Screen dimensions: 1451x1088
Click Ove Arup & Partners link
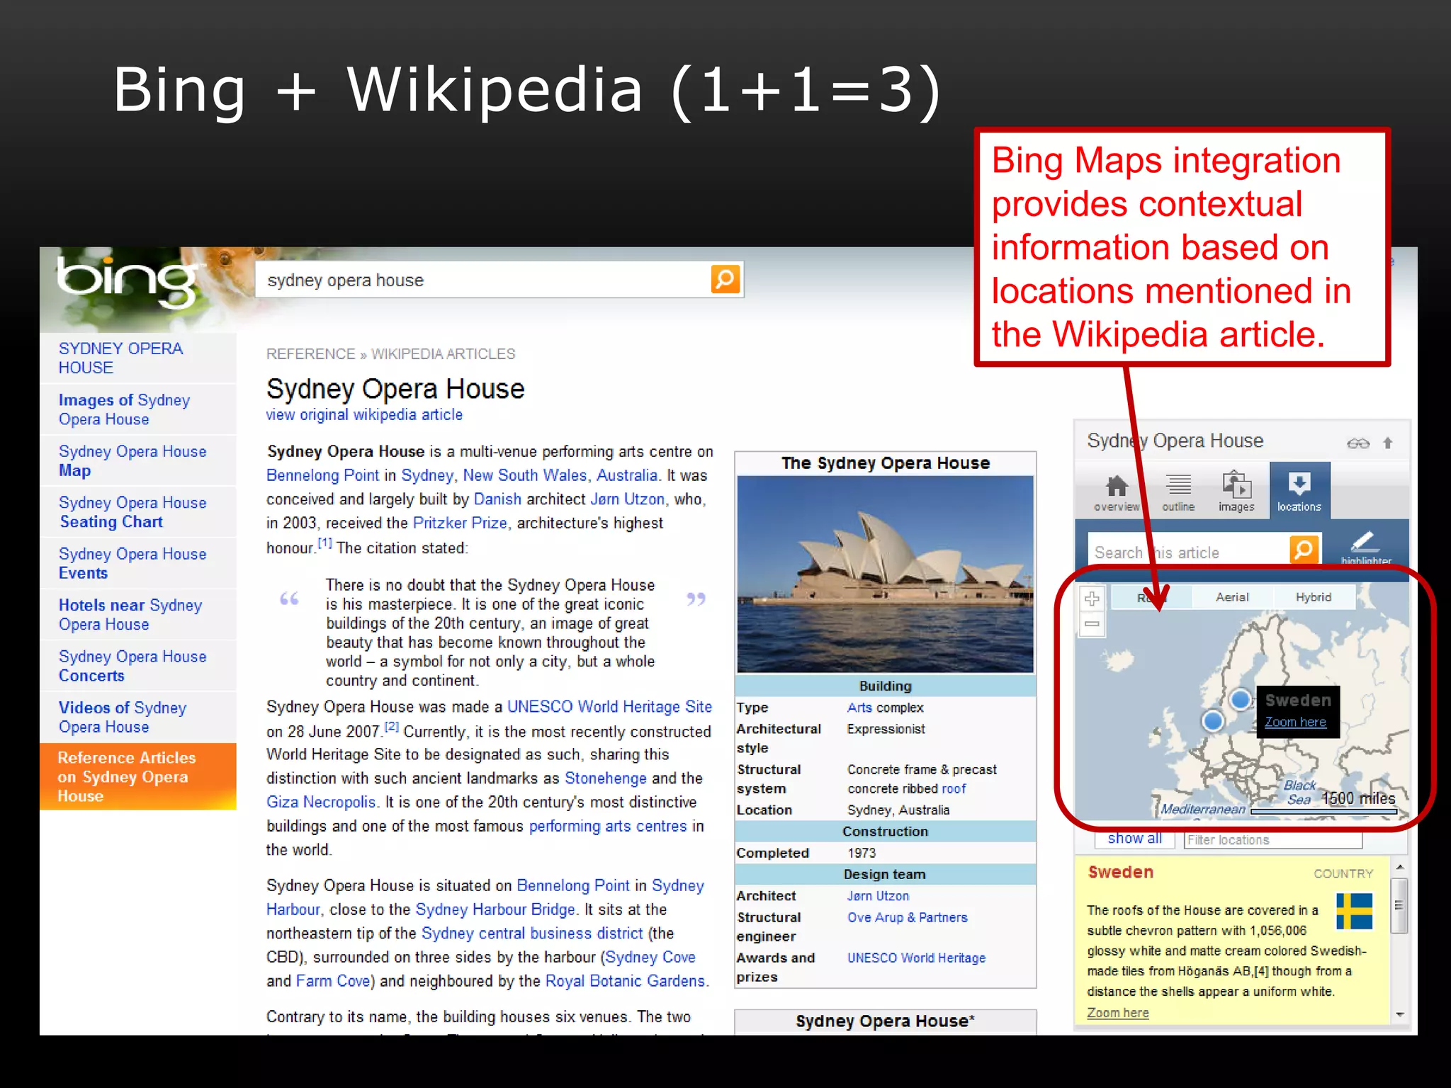(x=908, y=917)
